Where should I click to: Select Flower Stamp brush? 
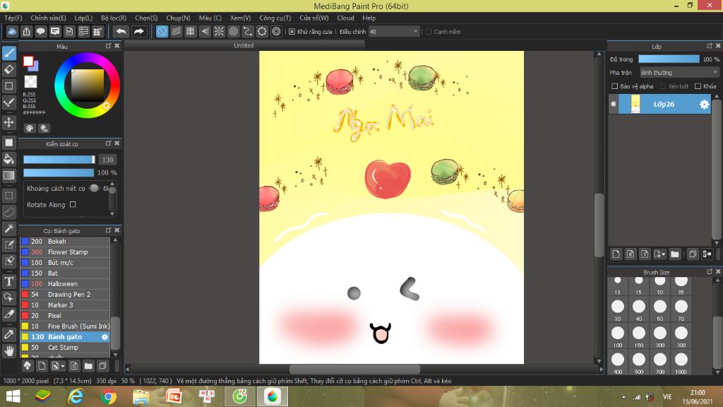click(65, 252)
